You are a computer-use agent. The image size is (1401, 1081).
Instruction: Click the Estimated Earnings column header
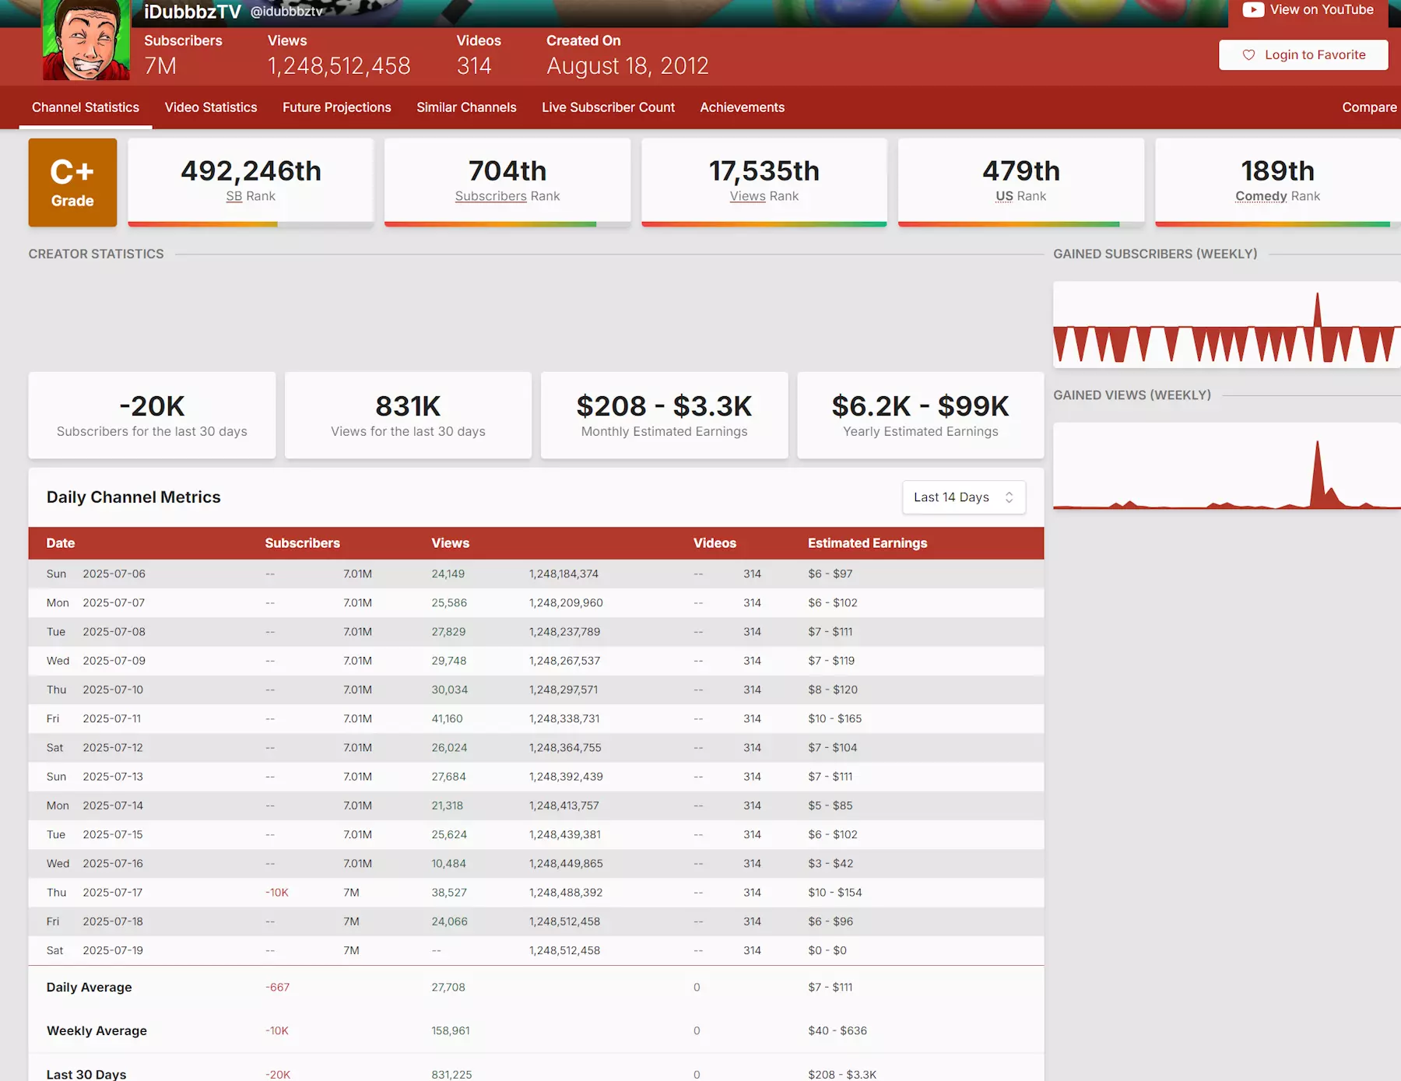[867, 543]
